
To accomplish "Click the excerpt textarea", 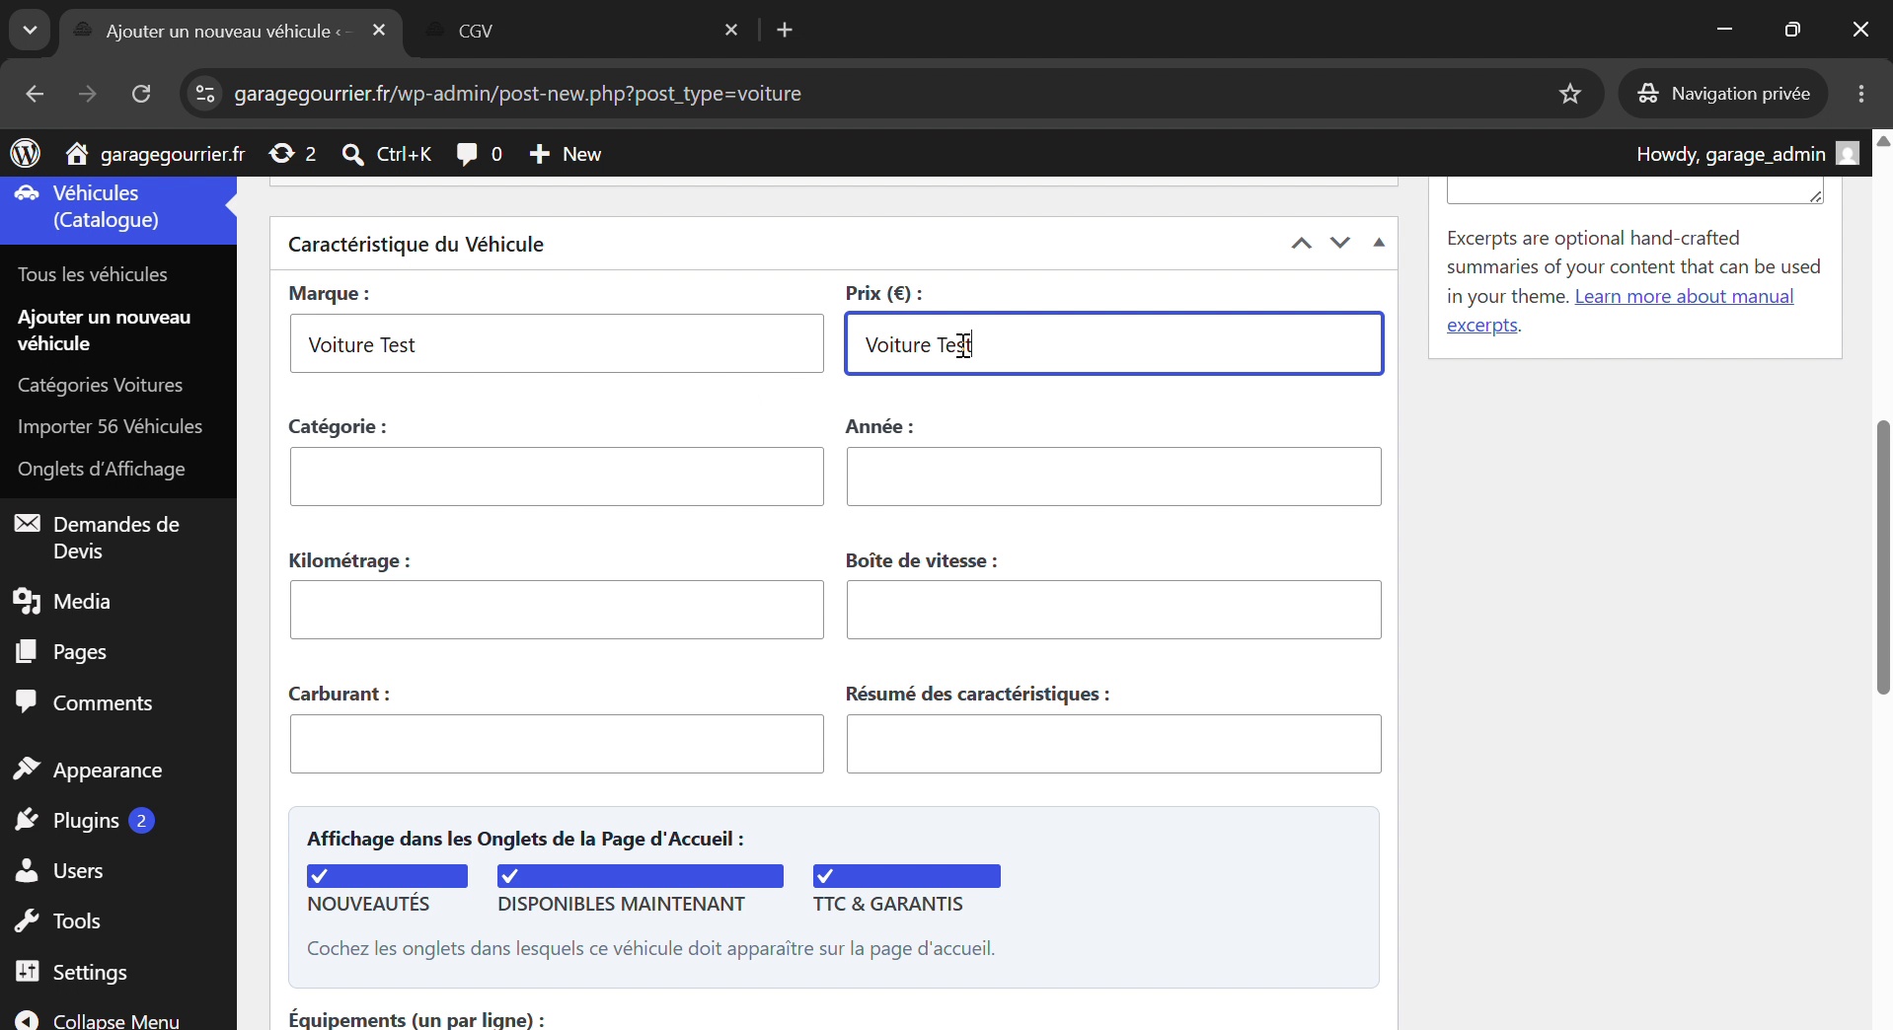I will pos(1635,190).
